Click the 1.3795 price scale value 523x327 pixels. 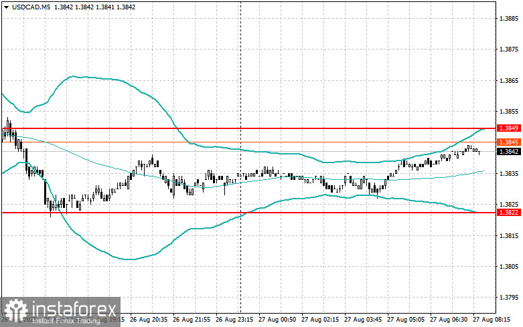click(x=509, y=298)
